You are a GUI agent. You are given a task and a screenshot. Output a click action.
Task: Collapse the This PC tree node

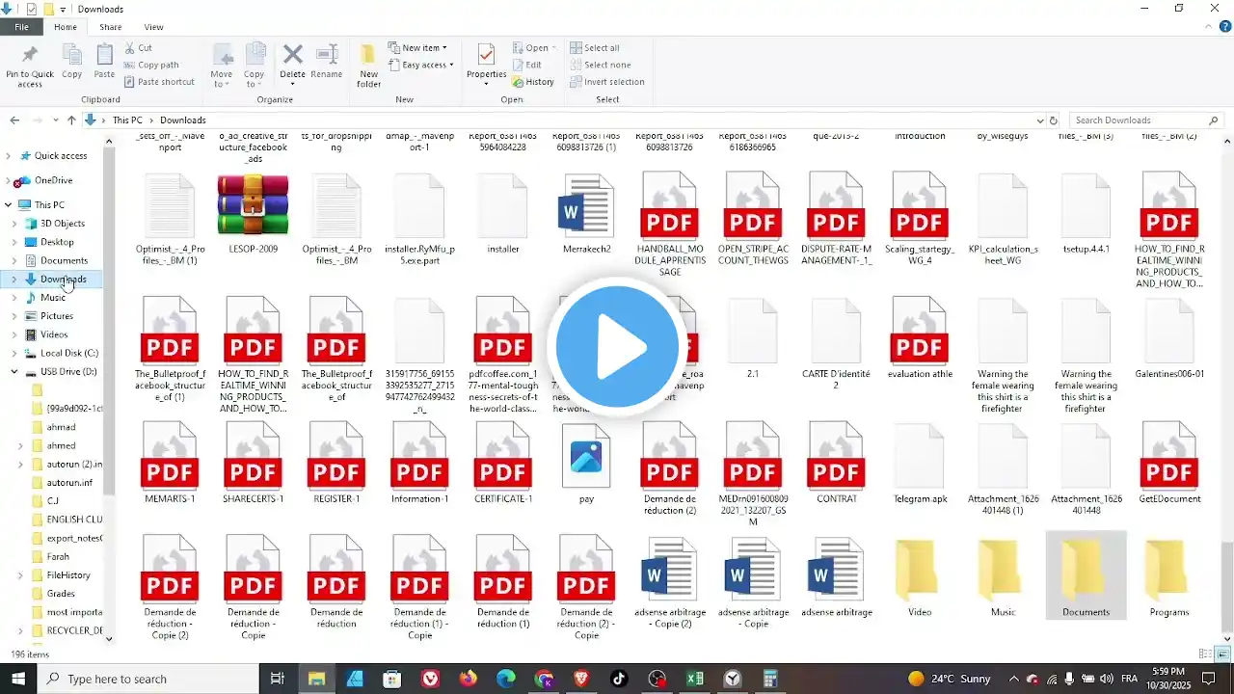pos(8,204)
